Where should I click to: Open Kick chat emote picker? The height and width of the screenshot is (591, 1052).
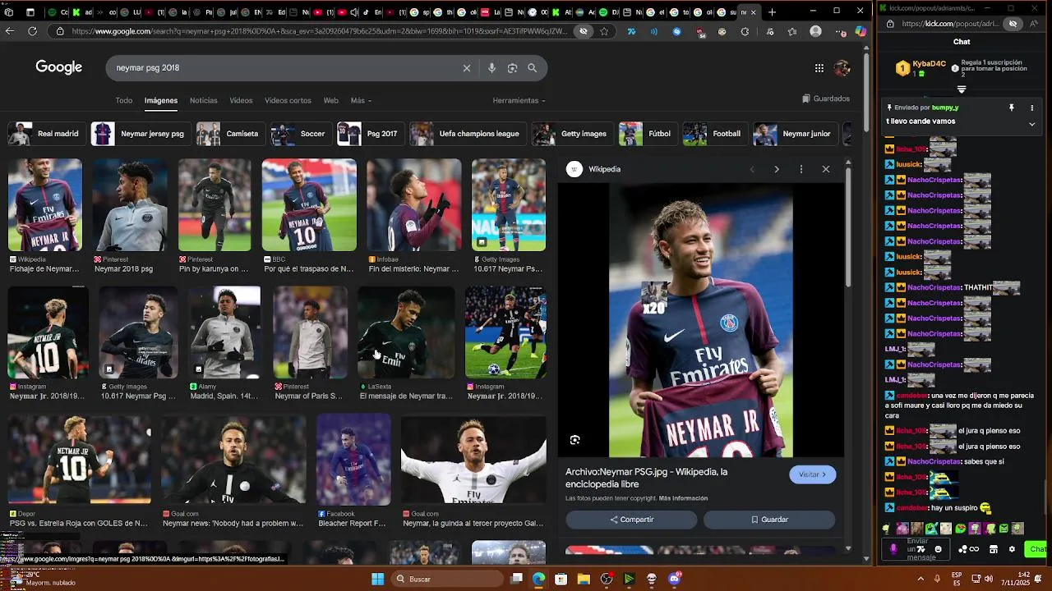coord(938,549)
